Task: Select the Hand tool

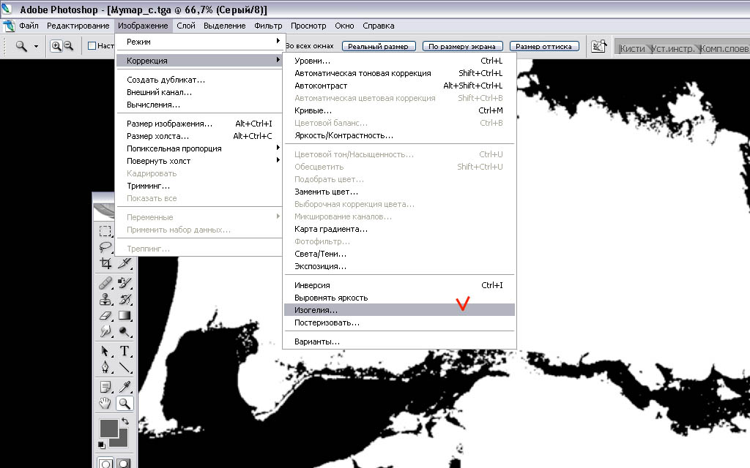Action: tap(105, 404)
